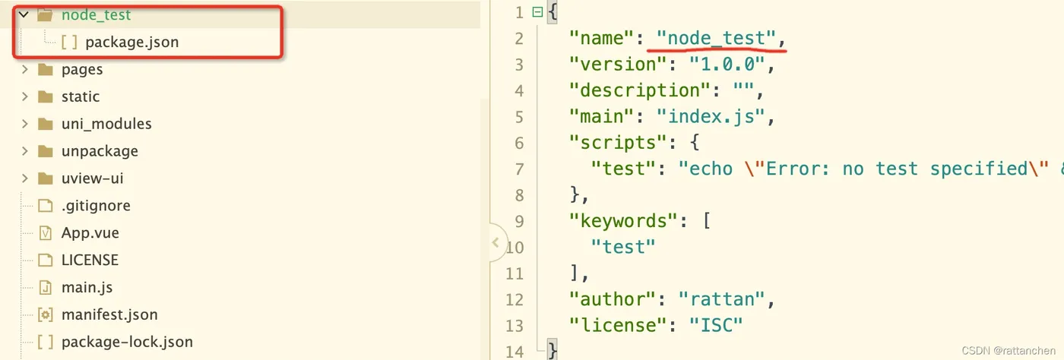The image size is (1064, 360).
Task: Collapse the node_test folder chevron
Action: coord(24,14)
